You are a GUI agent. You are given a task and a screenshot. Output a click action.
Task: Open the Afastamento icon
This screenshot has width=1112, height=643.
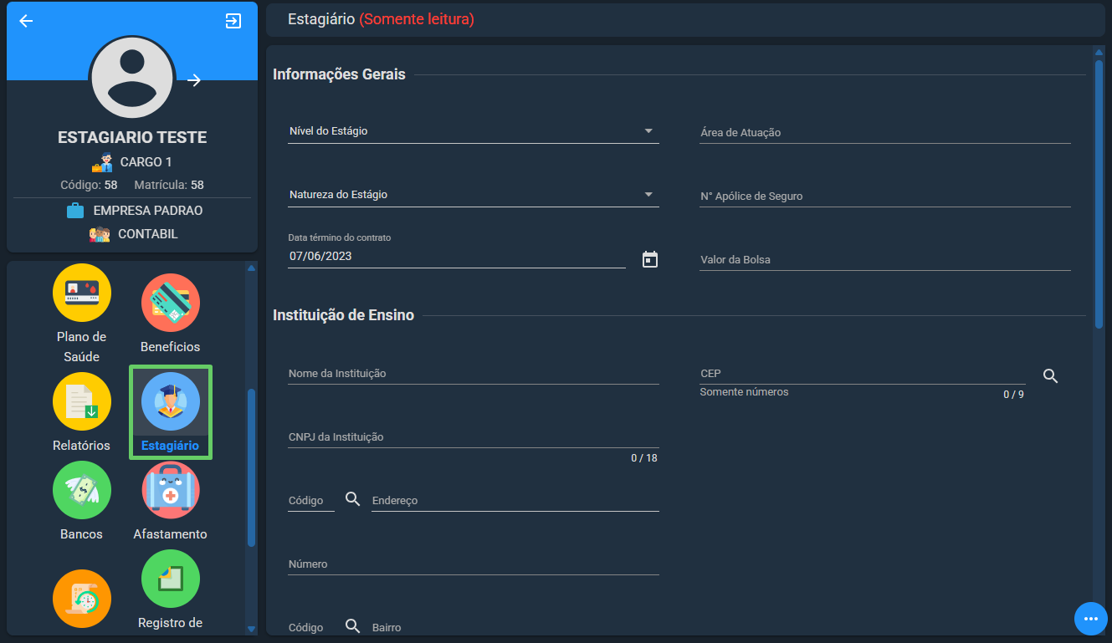coord(171,490)
